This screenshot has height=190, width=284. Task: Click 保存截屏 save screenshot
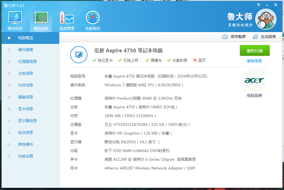click(x=238, y=37)
